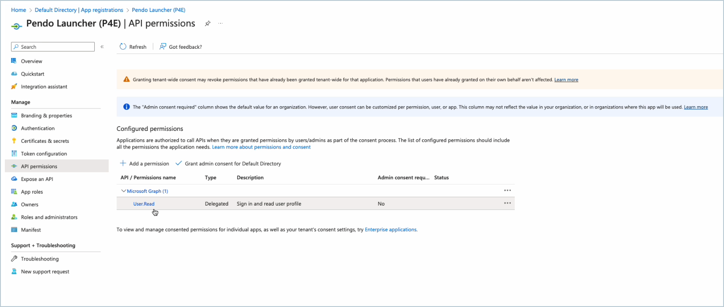Open the ellipsis menu for Microsoft Graph row
724x307 pixels.
[x=507, y=191]
